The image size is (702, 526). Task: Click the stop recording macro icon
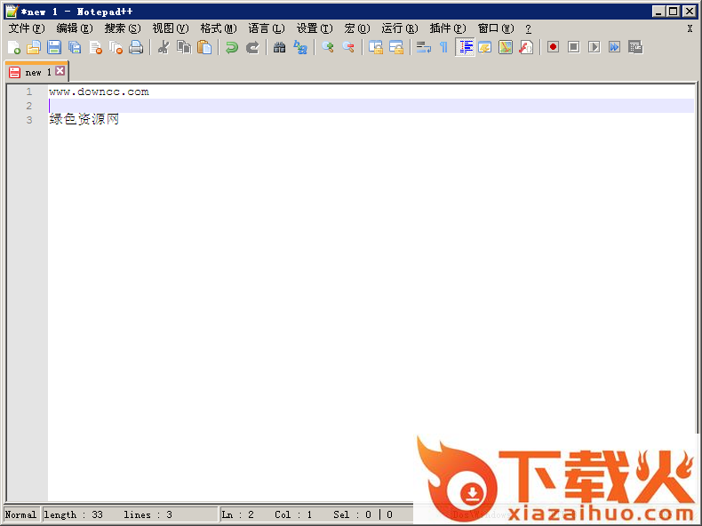573,47
